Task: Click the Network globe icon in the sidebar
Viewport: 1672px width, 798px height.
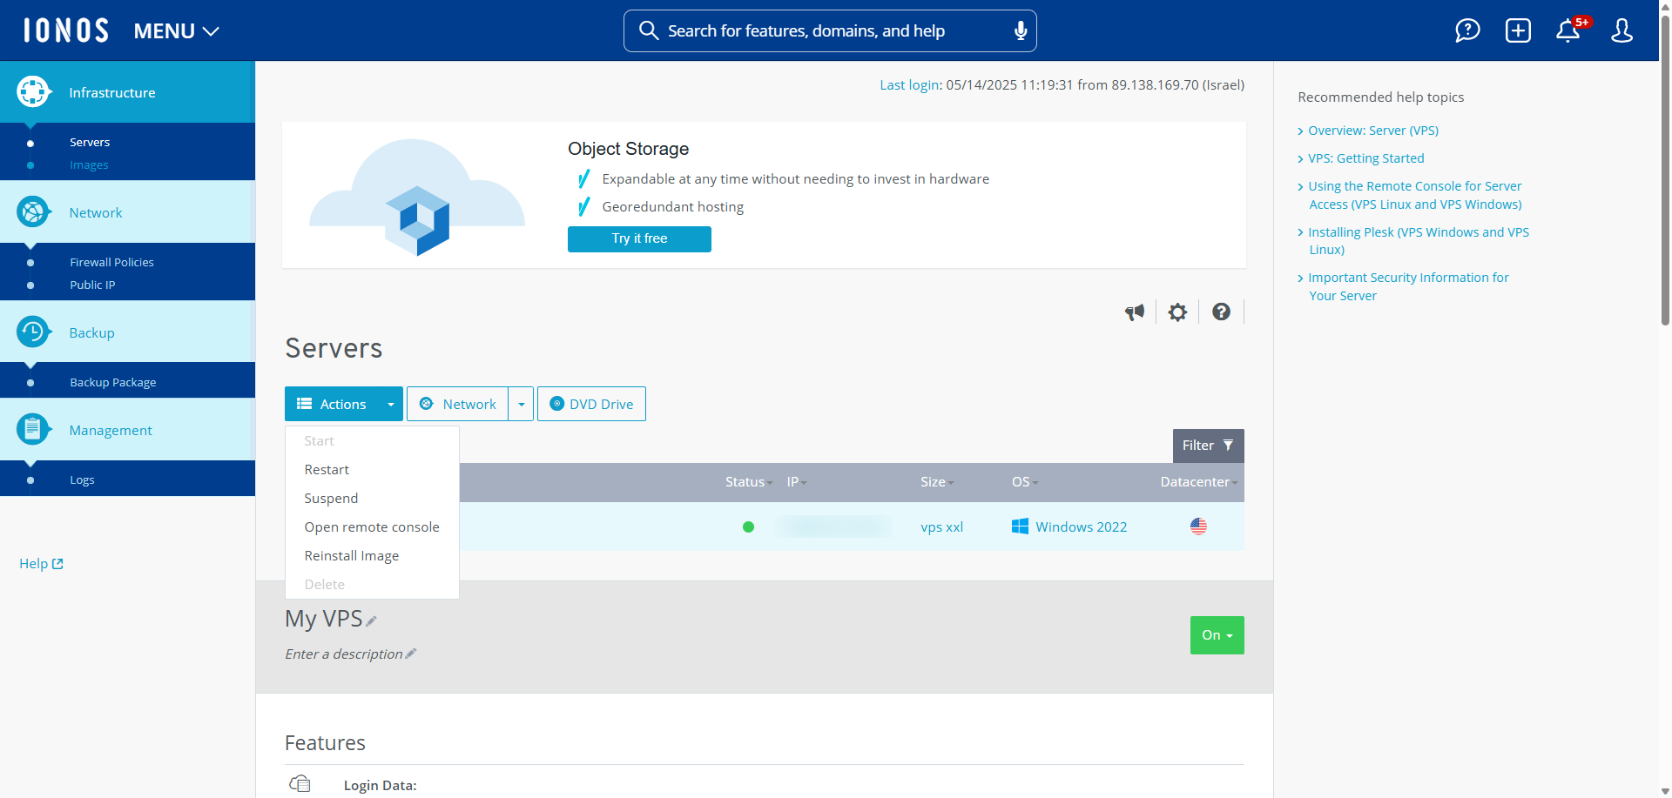Action: 33,211
